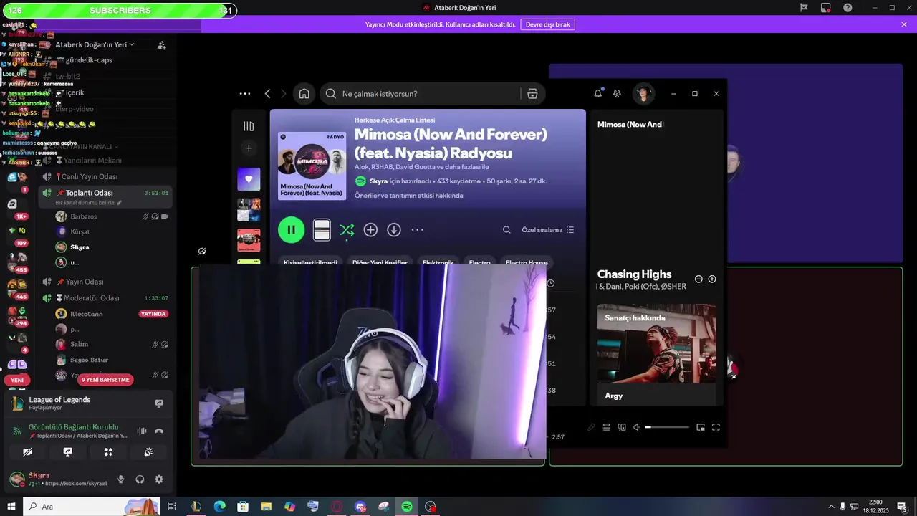Open Spotify notifications bell
This screenshot has width=917, height=516.
click(597, 93)
